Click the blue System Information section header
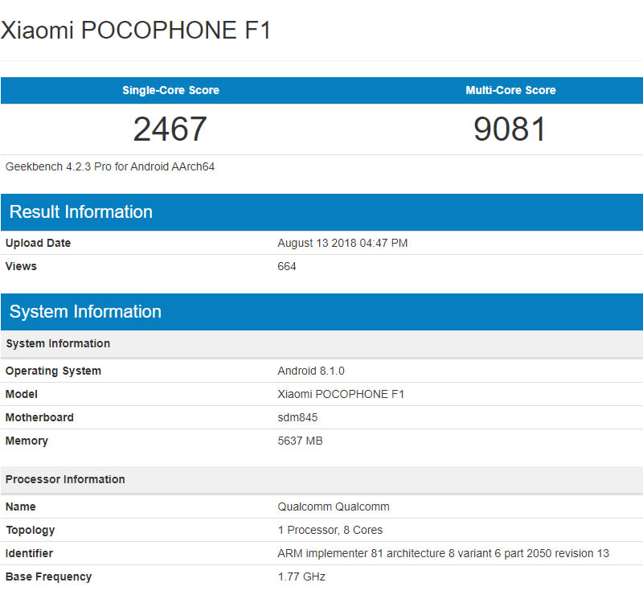The width and height of the screenshot is (643, 603). 85,312
